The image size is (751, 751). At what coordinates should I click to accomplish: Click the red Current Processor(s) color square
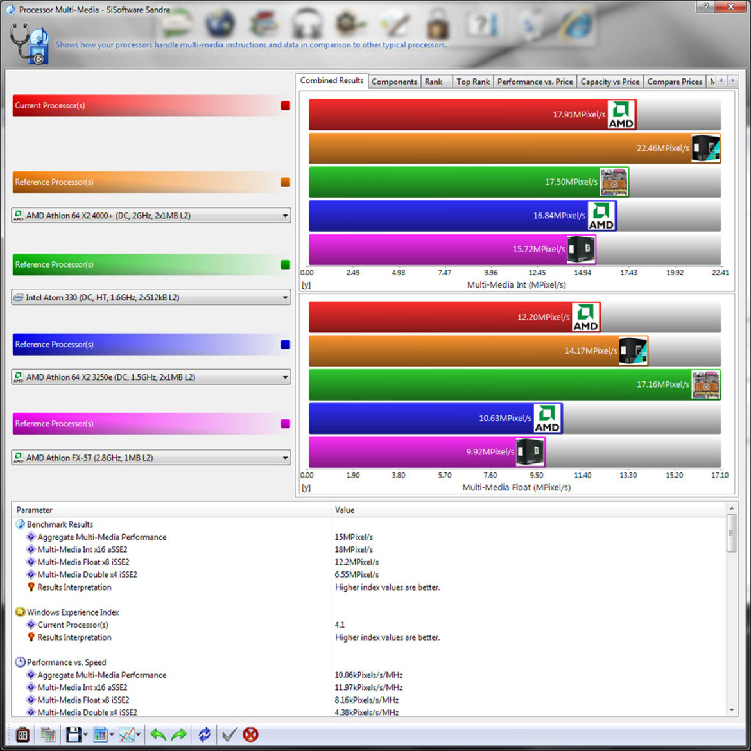tap(285, 105)
